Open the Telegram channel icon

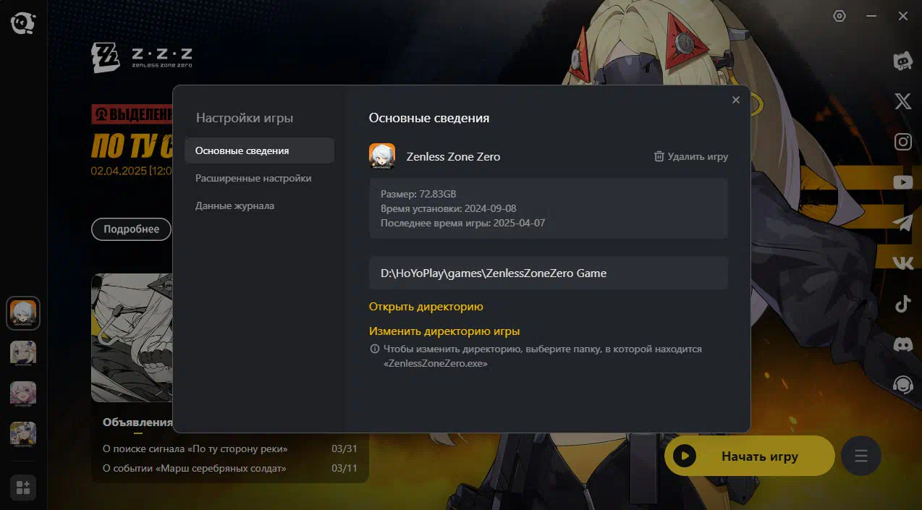point(903,223)
